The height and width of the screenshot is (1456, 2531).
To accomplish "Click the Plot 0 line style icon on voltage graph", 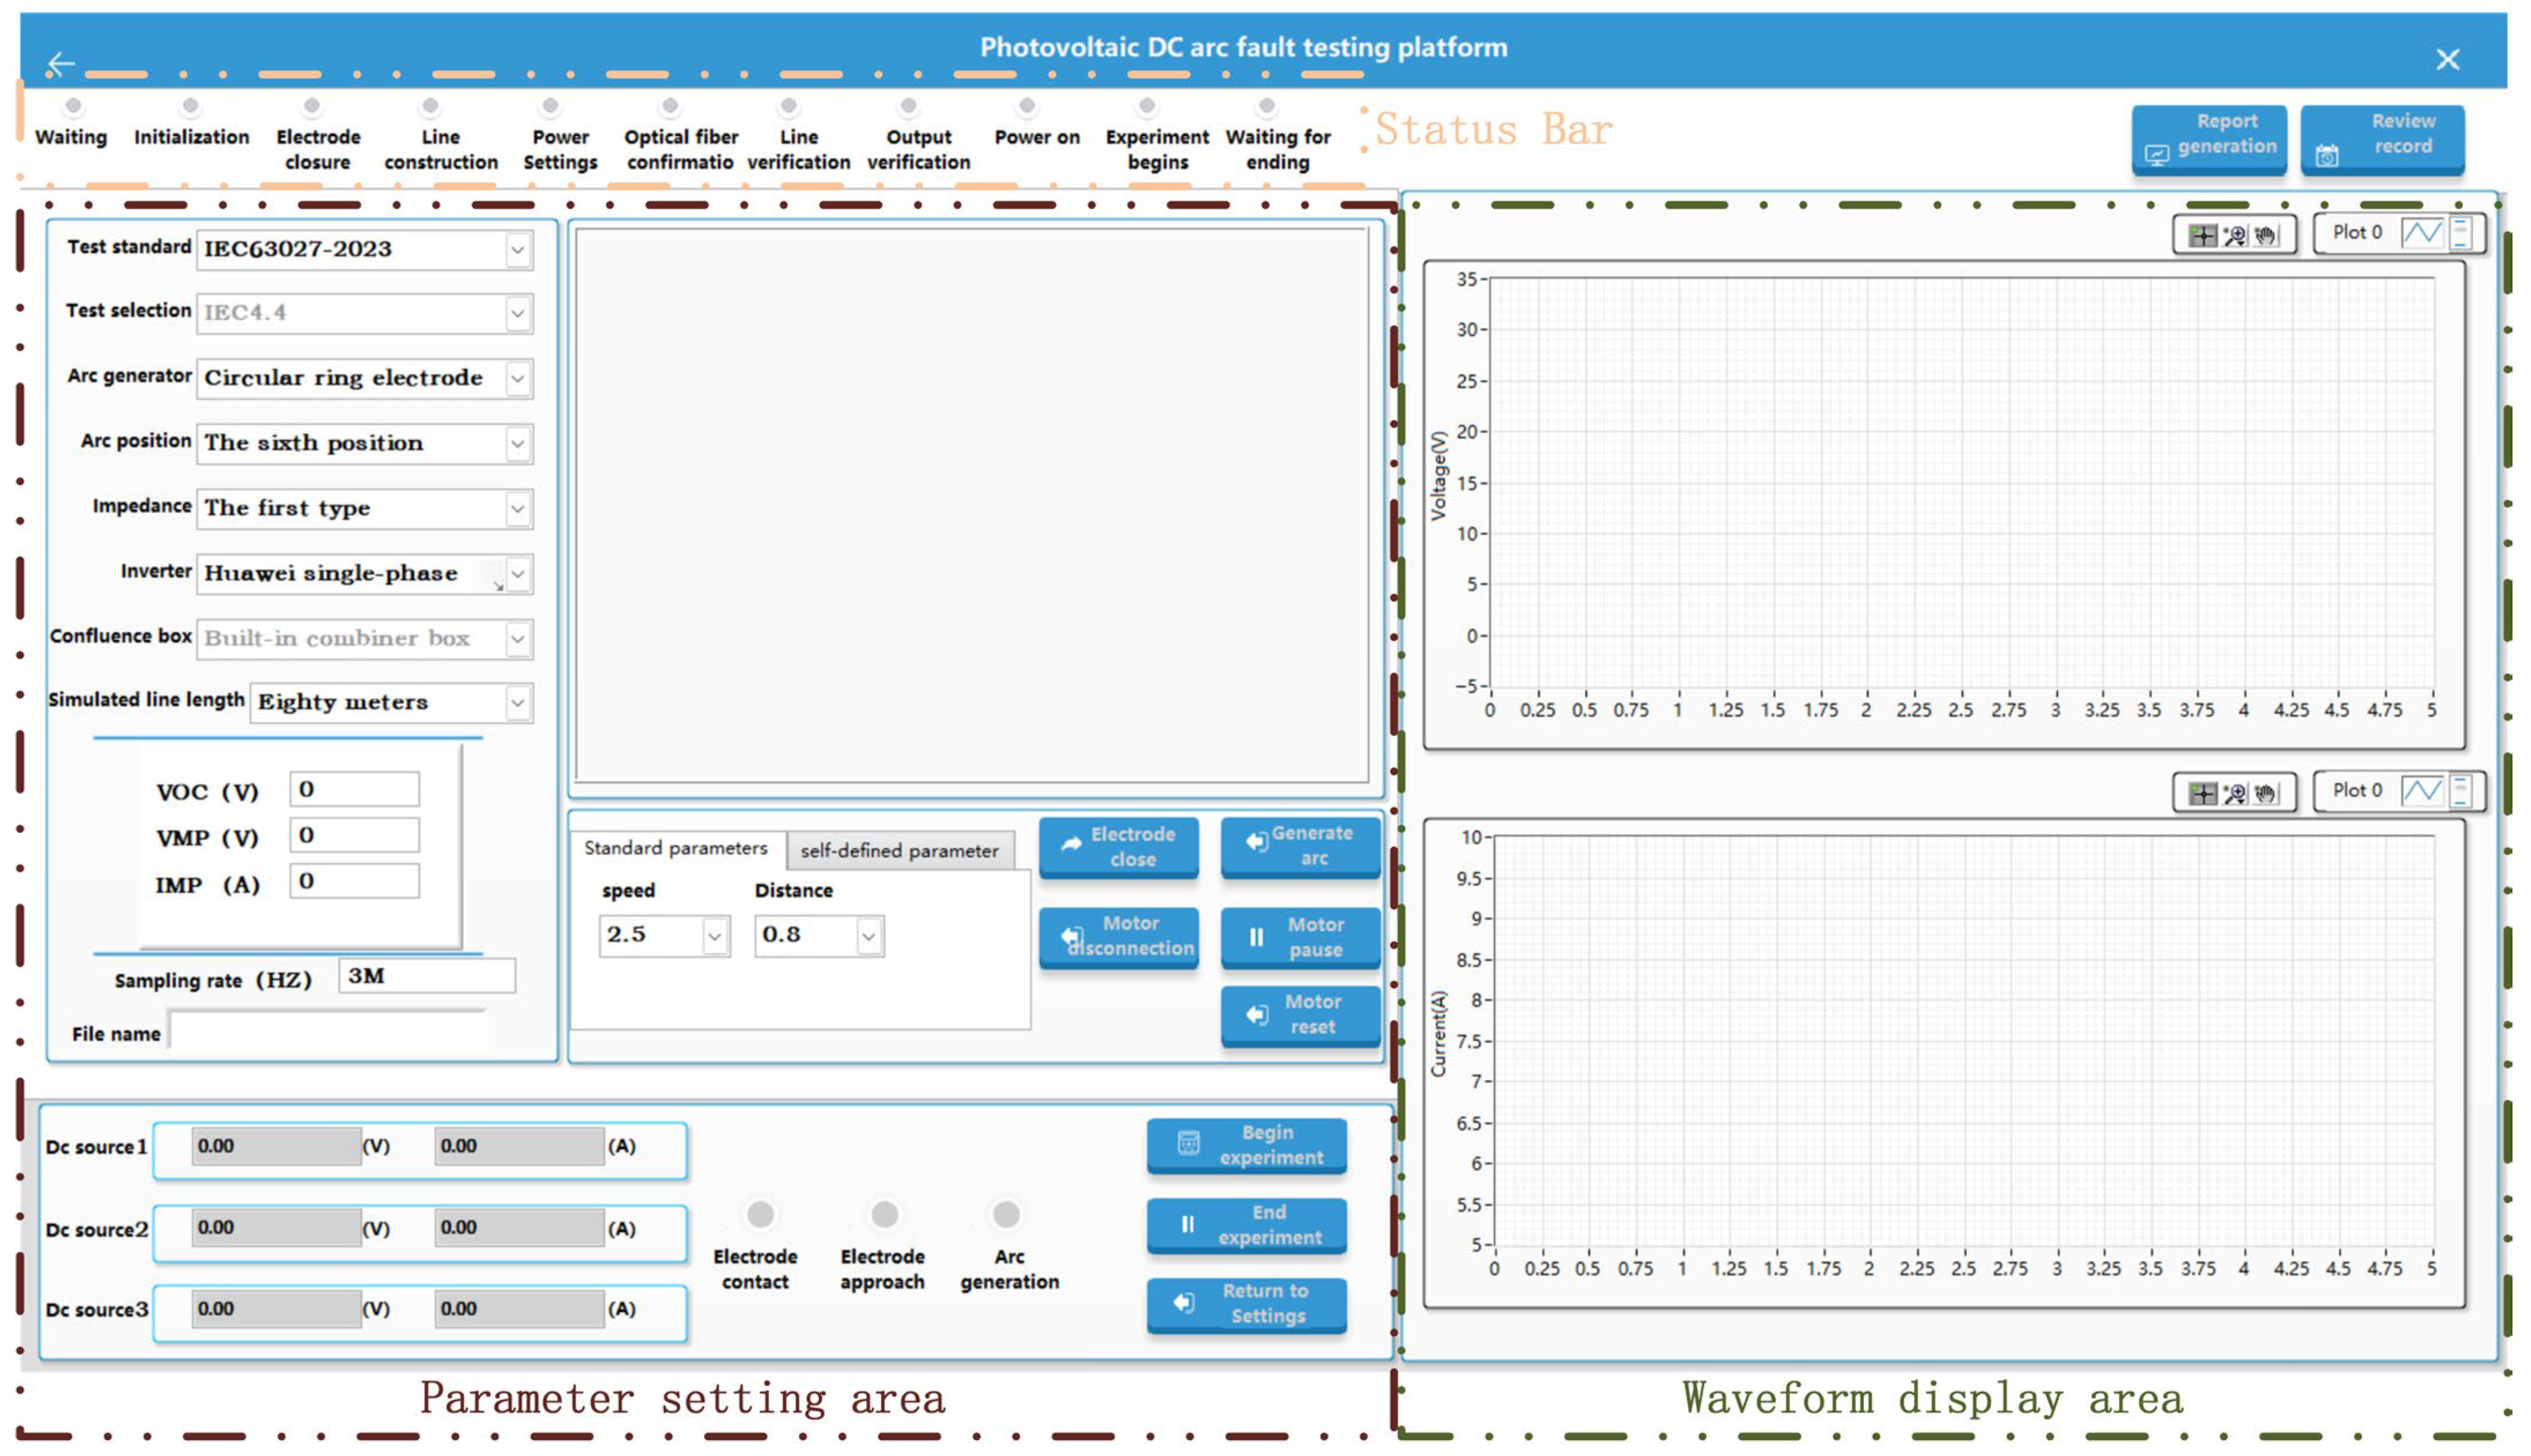I will point(2422,233).
